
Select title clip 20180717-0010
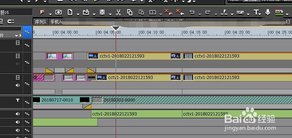click(x=62, y=100)
